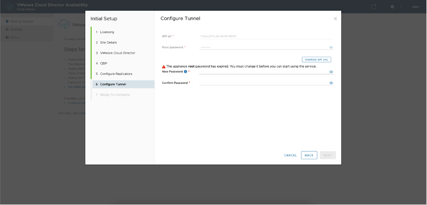The image size is (427, 205).
Task: Cancel the Initial Setup wizard
Action: click(x=290, y=155)
